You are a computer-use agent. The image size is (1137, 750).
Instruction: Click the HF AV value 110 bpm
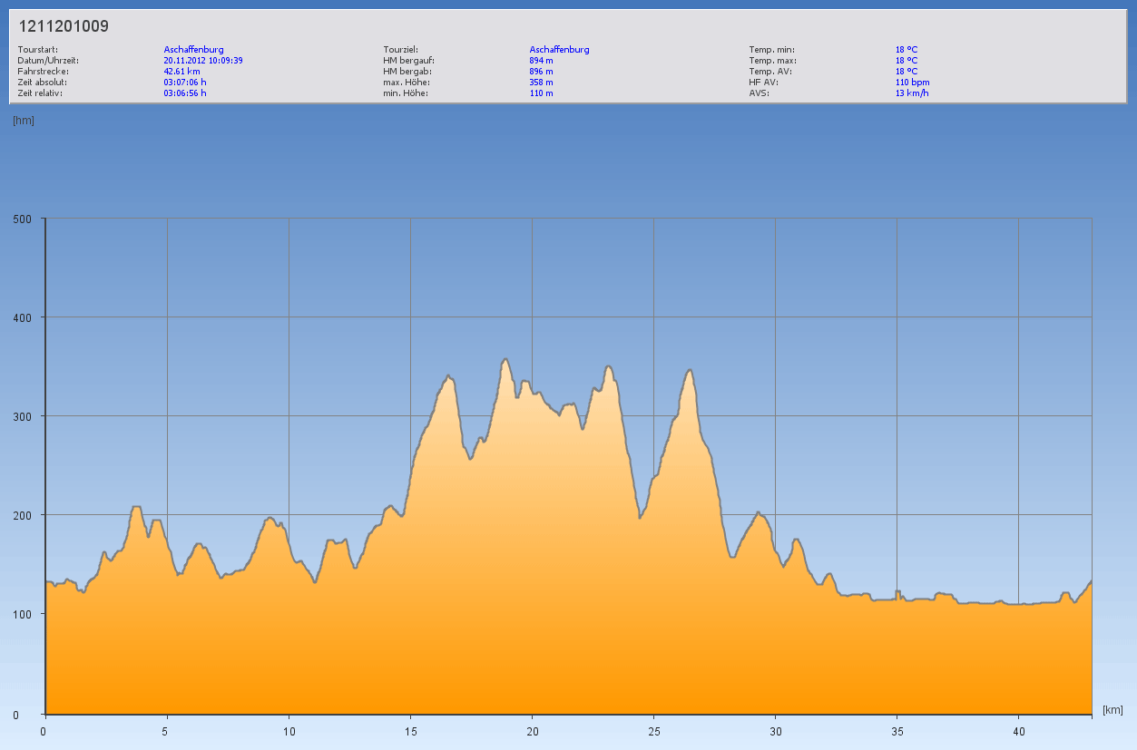click(912, 82)
